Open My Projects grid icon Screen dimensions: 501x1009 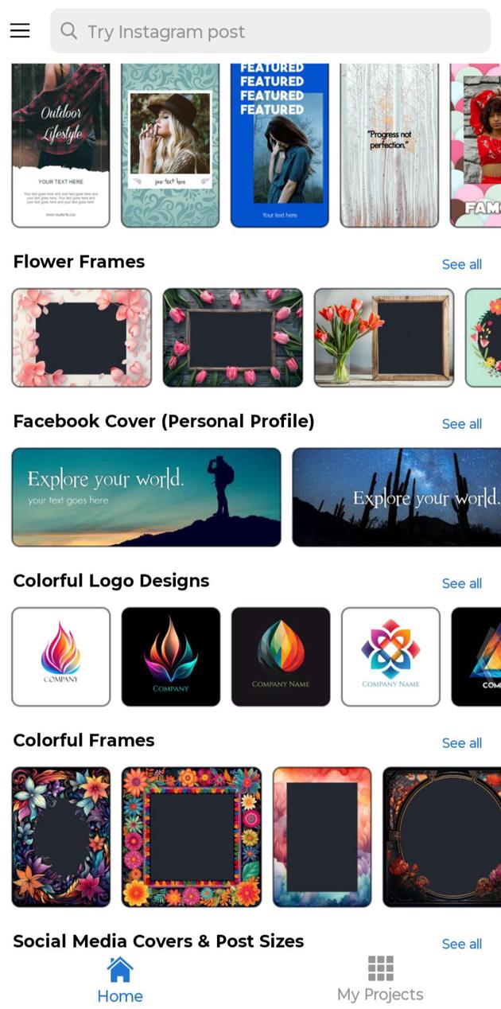tap(380, 968)
